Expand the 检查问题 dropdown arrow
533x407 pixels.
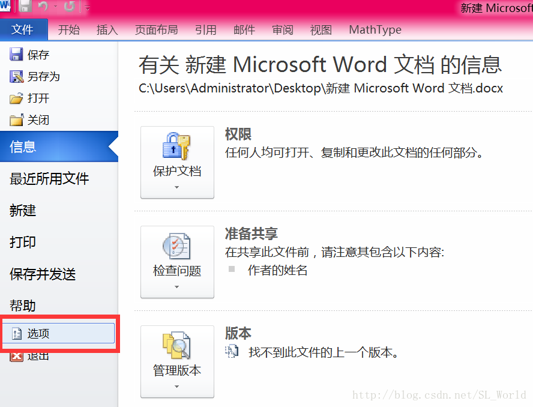[176, 287]
